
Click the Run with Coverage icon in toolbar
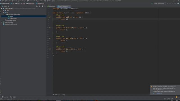[172, 4]
